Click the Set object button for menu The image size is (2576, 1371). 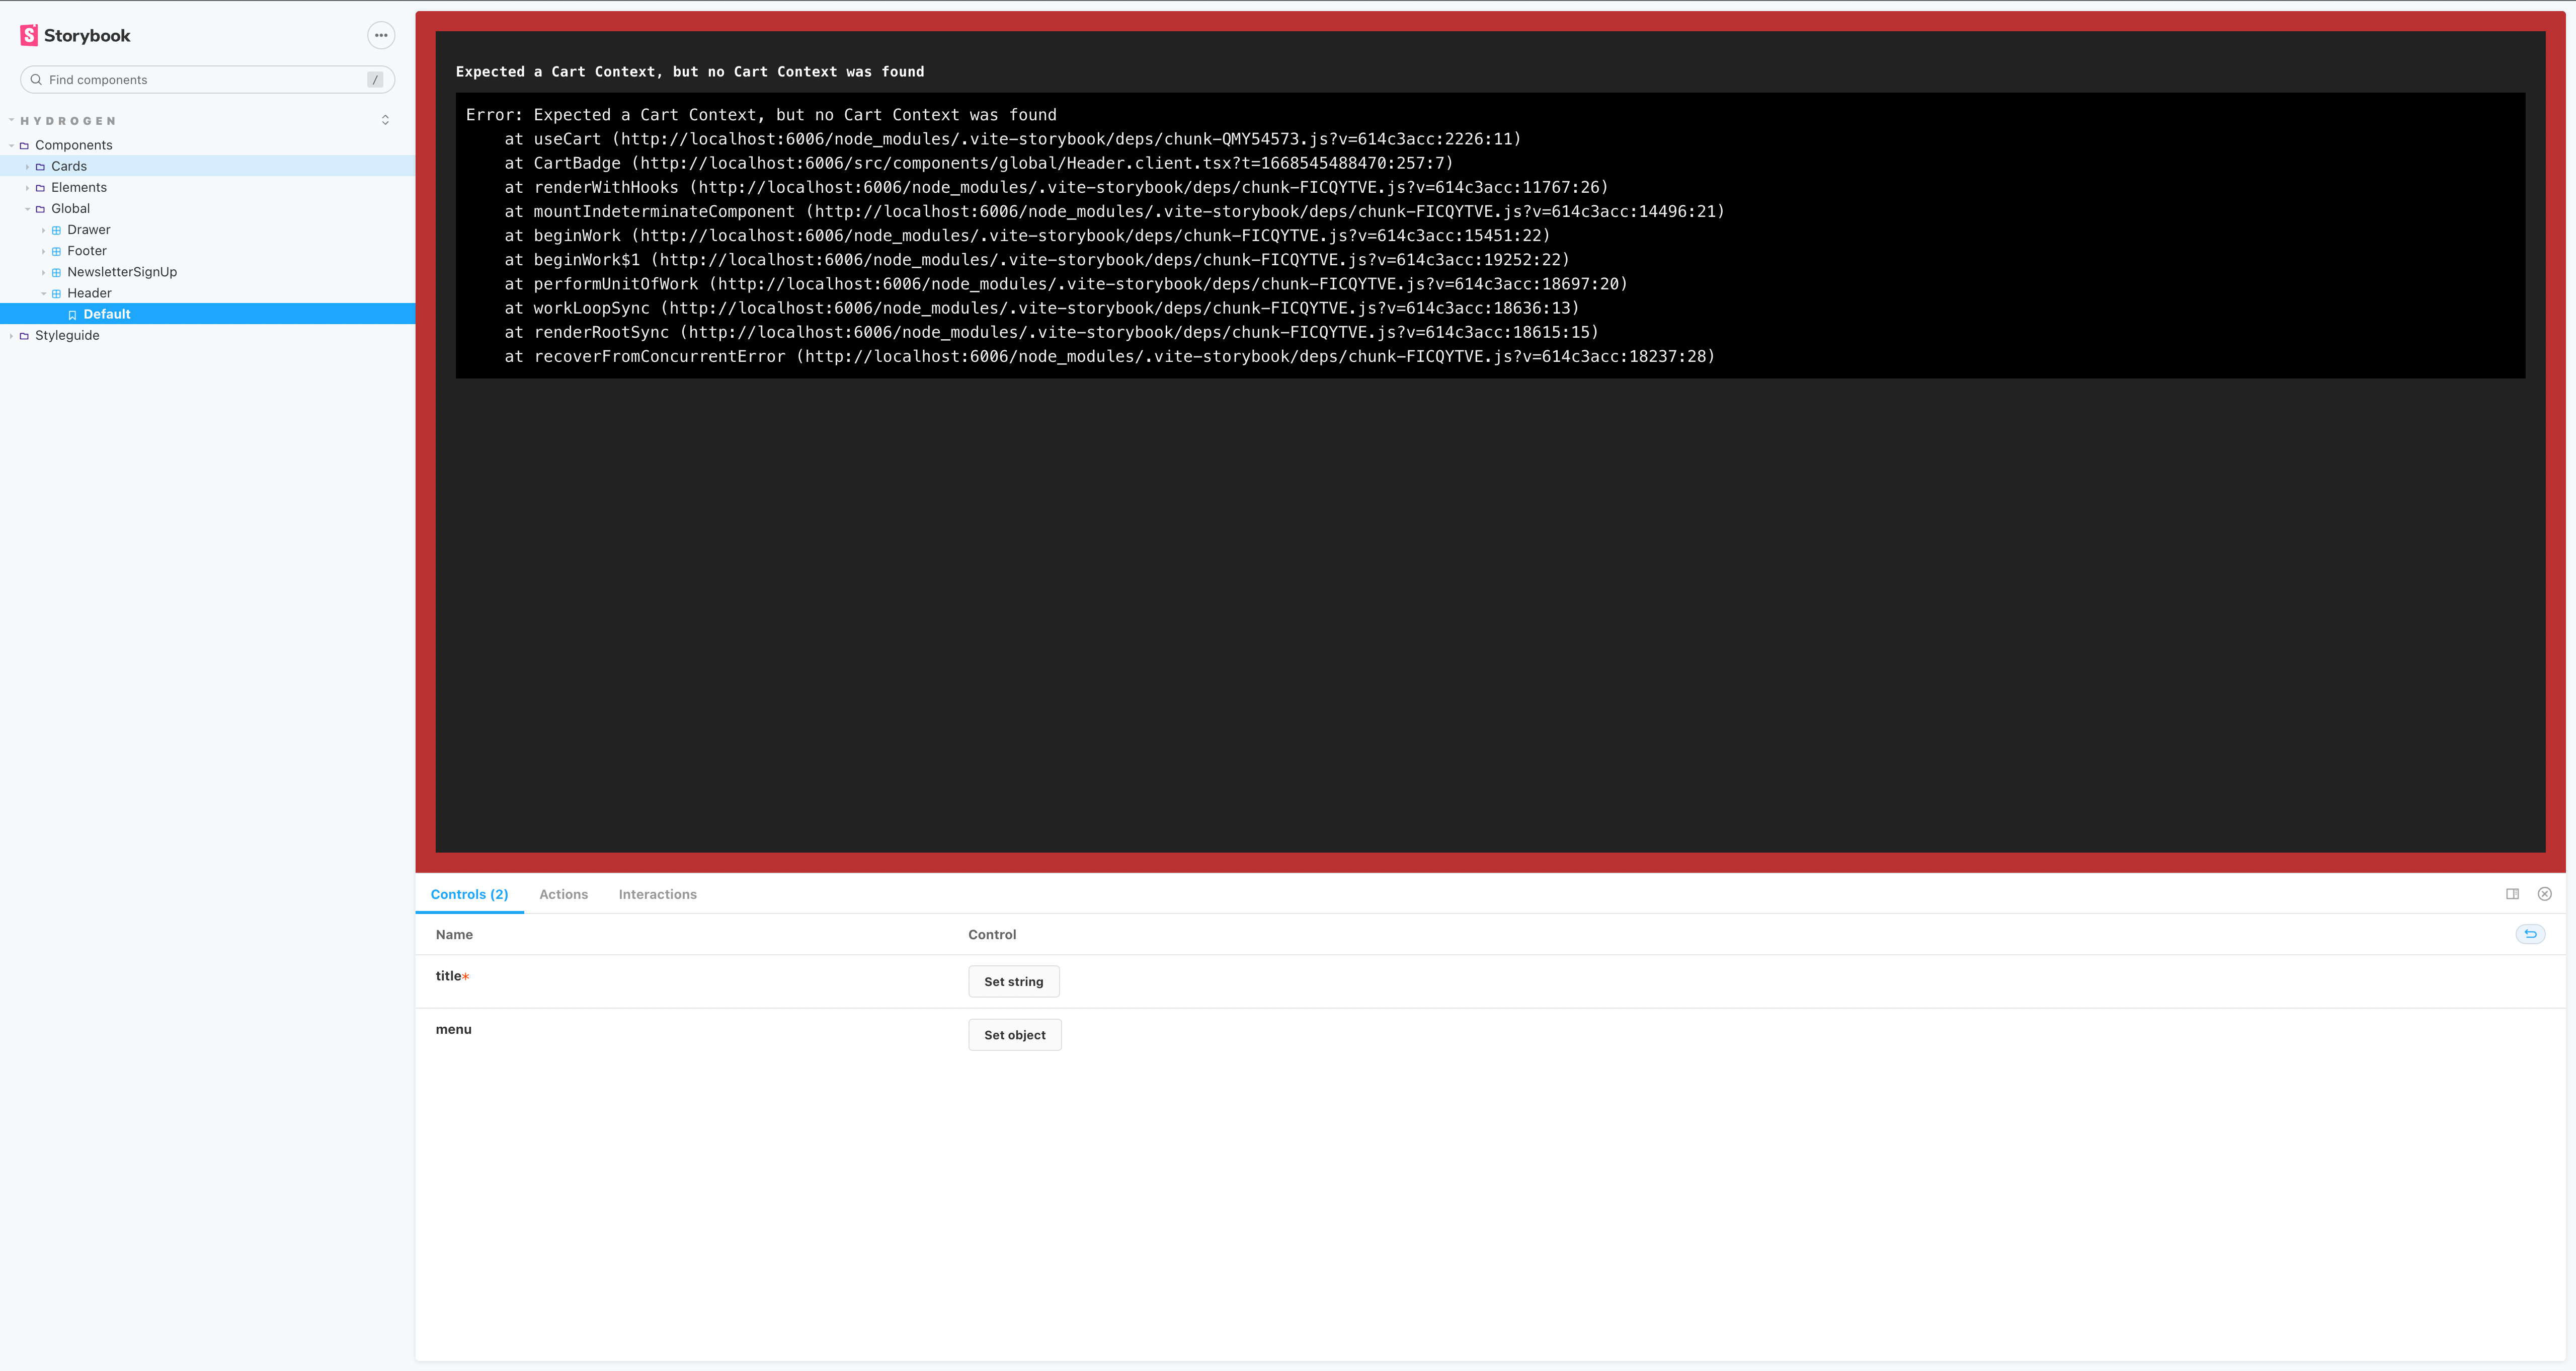tap(1014, 1034)
